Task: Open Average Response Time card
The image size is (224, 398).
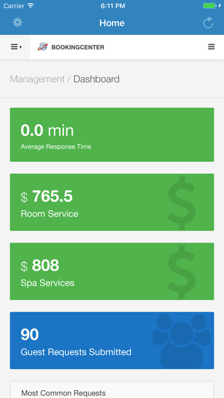Action: [112, 134]
